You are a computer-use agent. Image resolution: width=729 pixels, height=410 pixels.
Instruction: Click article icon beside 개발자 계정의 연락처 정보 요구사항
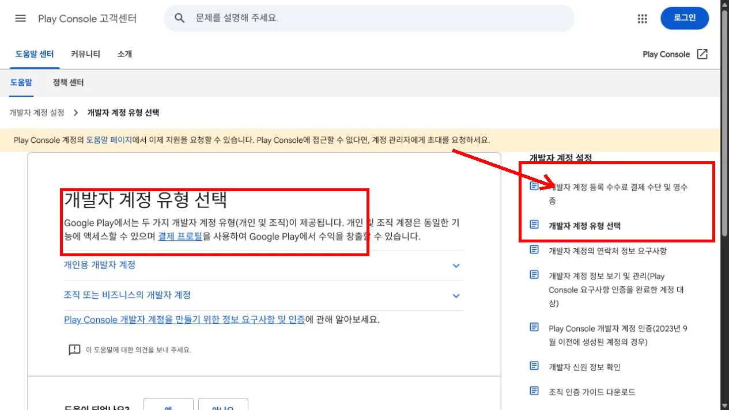[535, 250]
